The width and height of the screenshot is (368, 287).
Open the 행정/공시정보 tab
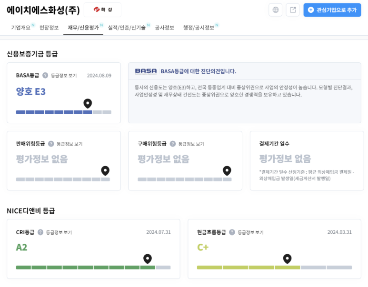pos(199,28)
